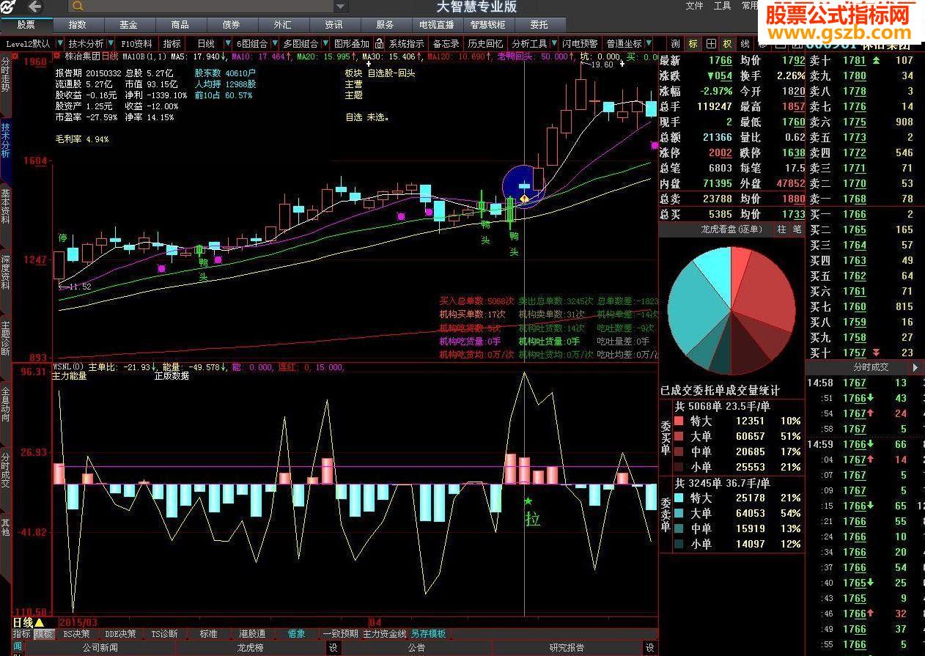Open the F10资料 toolbar button
This screenshot has height=656, width=925.
click(x=137, y=43)
